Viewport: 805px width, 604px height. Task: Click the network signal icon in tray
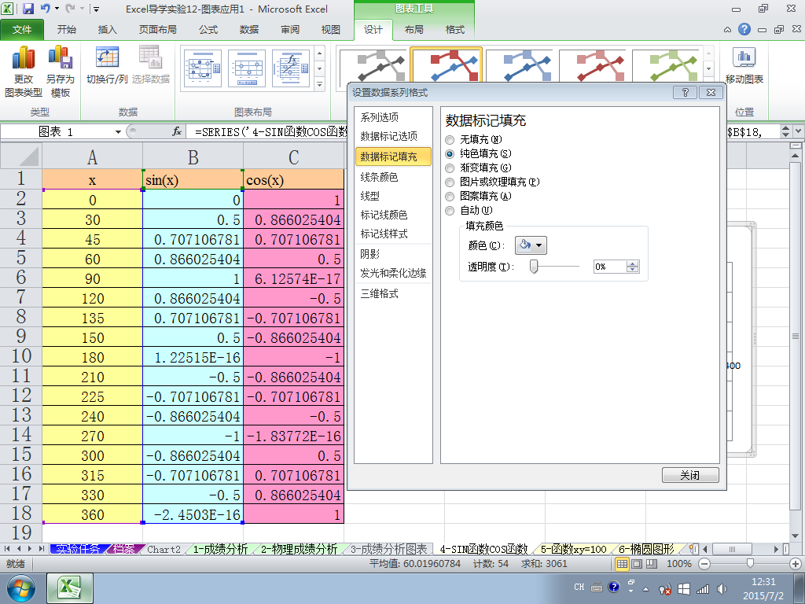coord(702,588)
